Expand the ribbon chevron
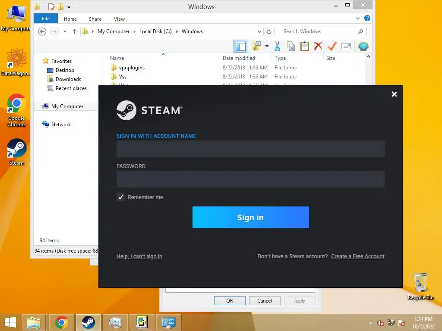The width and height of the screenshot is (442, 331). [358, 18]
